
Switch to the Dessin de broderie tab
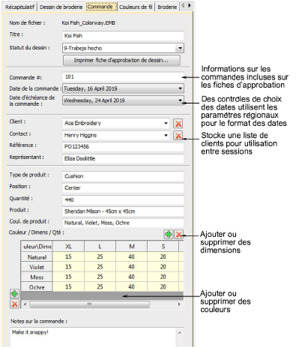[61, 7]
